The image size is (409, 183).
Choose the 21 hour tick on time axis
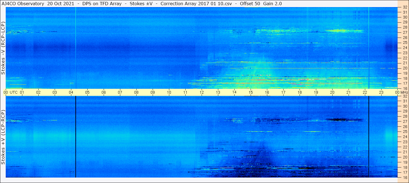tap(349, 92)
